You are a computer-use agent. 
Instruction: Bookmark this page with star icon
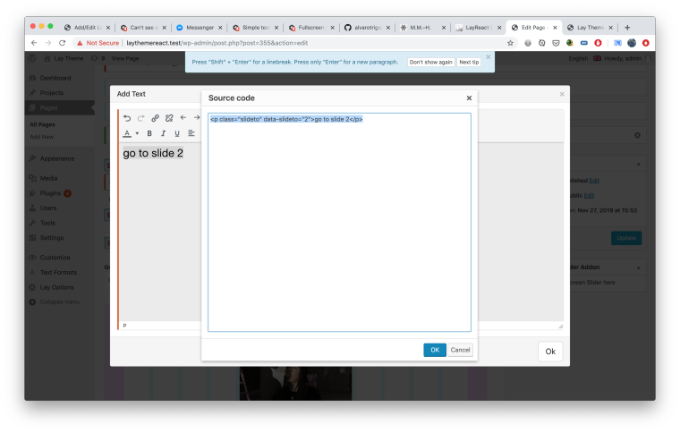[510, 42]
